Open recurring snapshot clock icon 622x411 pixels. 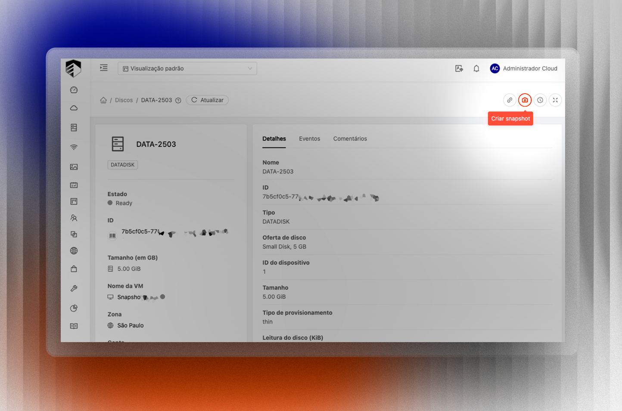click(540, 100)
